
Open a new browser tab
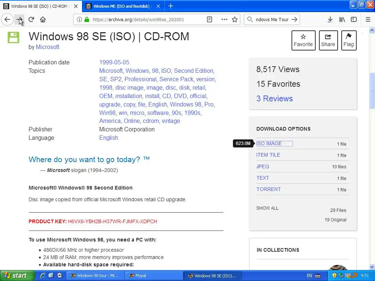(171, 6)
